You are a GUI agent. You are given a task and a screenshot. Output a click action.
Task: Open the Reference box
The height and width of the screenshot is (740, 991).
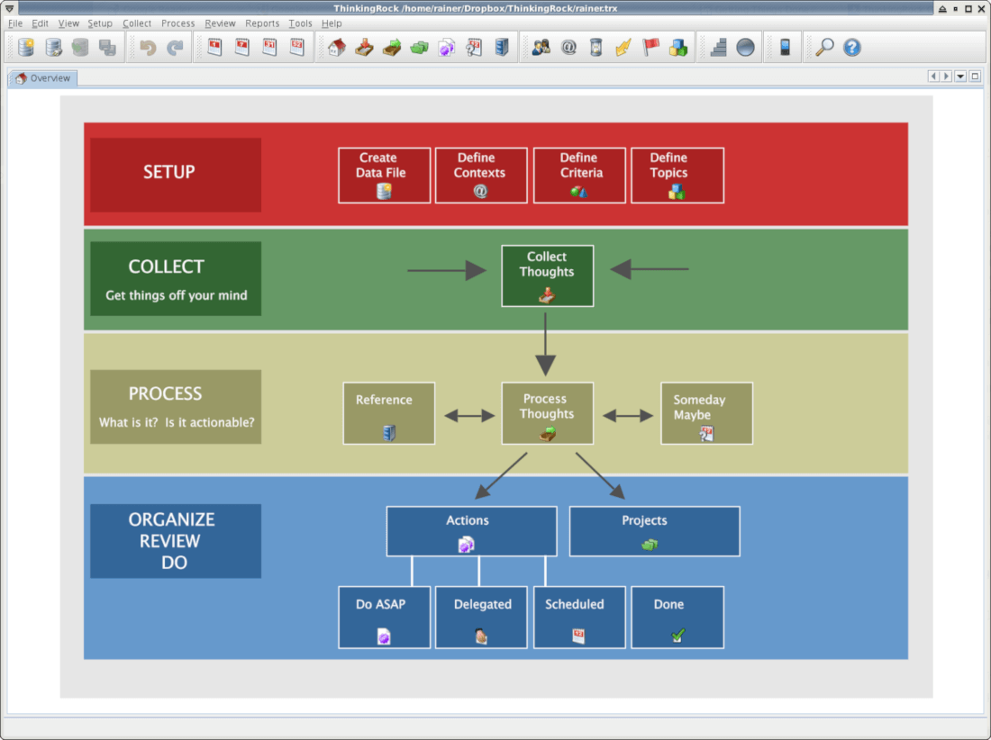pyautogui.click(x=388, y=413)
